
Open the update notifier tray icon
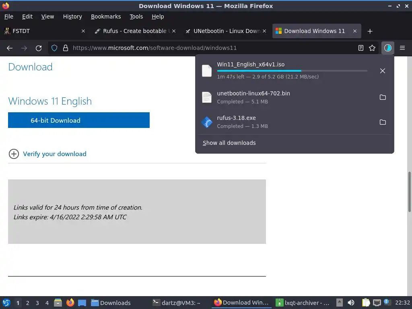pyautogui.click(x=387, y=302)
